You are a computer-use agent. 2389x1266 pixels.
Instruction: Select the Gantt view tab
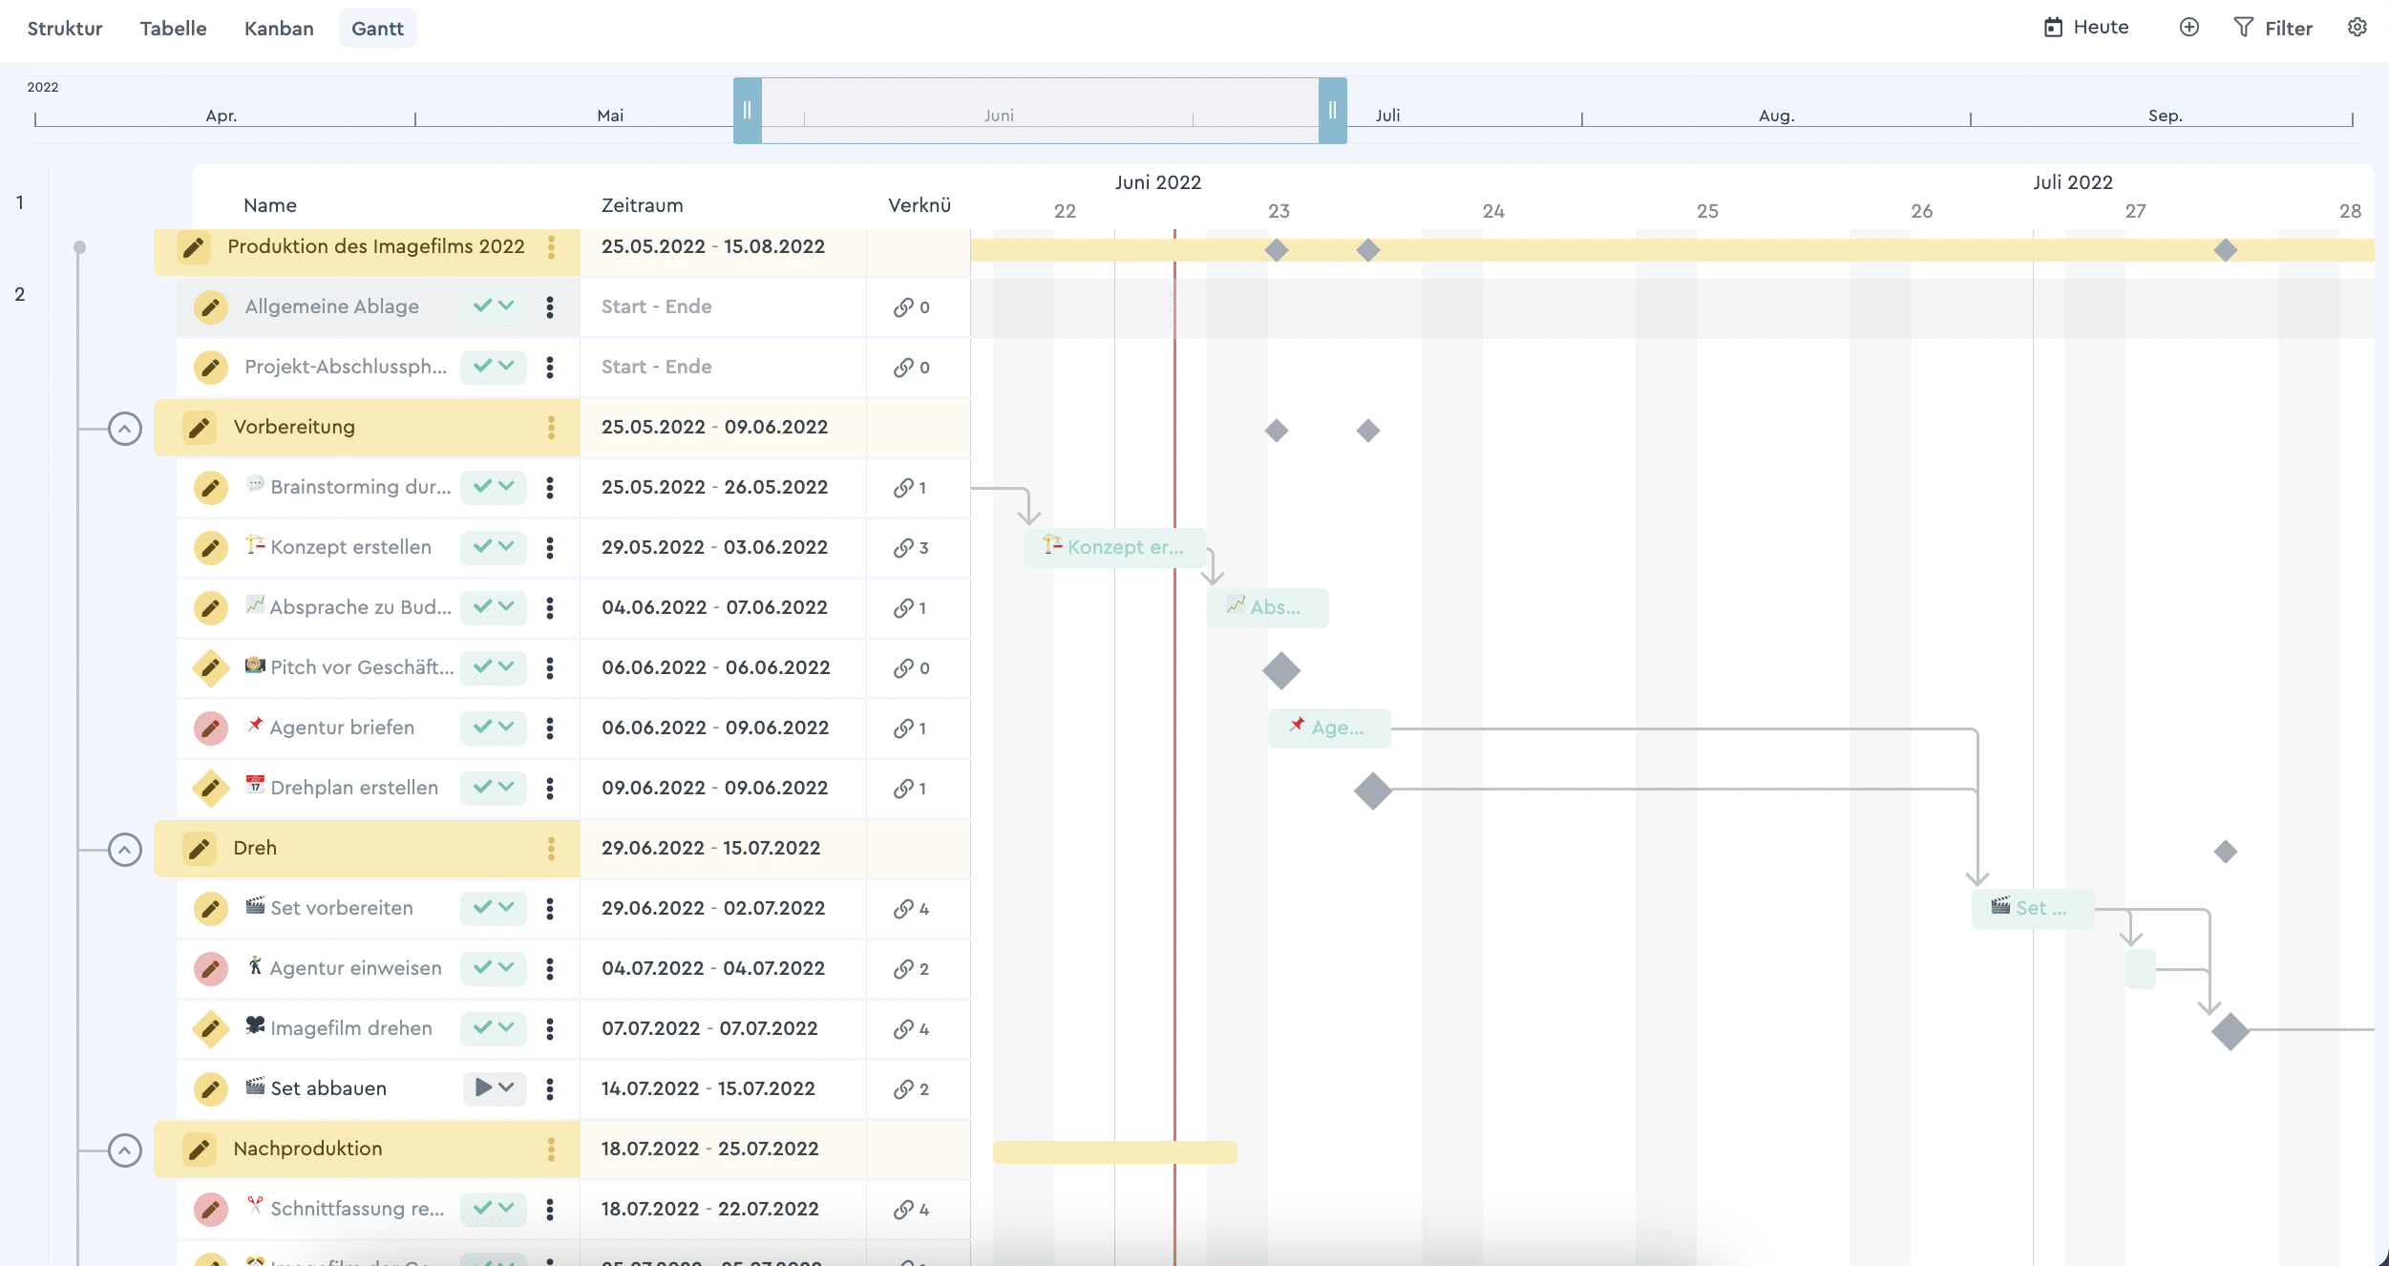(x=378, y=29)
